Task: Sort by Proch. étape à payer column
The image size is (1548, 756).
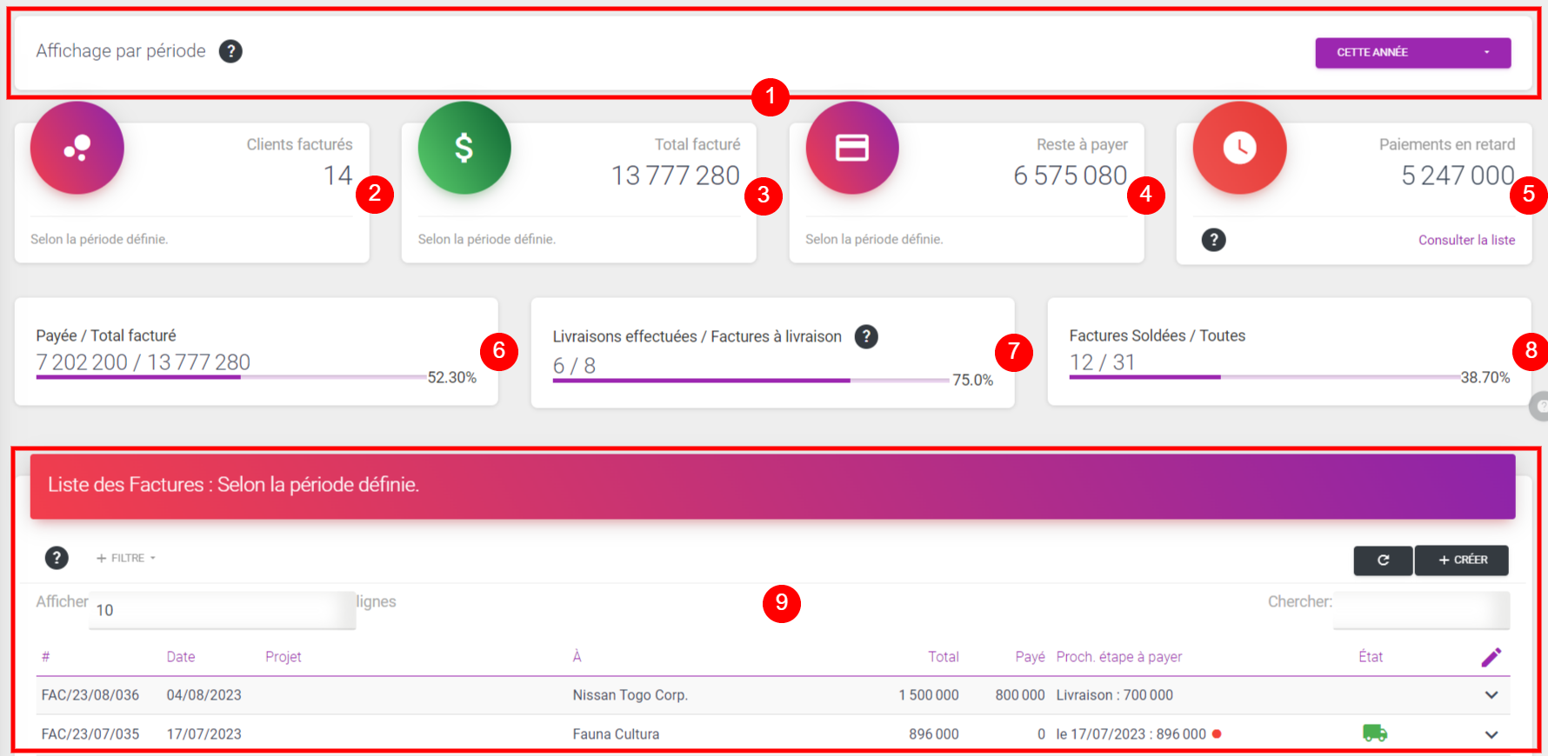Action: [1119, 657]
